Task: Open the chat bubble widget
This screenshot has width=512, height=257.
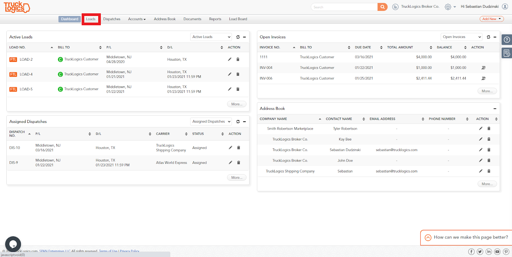Action: pos(13,244)
